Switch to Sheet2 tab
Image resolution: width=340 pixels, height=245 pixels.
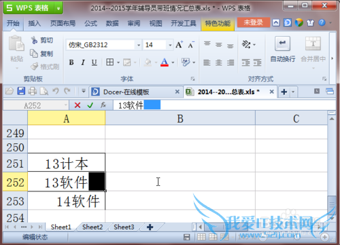click(92, 227)
